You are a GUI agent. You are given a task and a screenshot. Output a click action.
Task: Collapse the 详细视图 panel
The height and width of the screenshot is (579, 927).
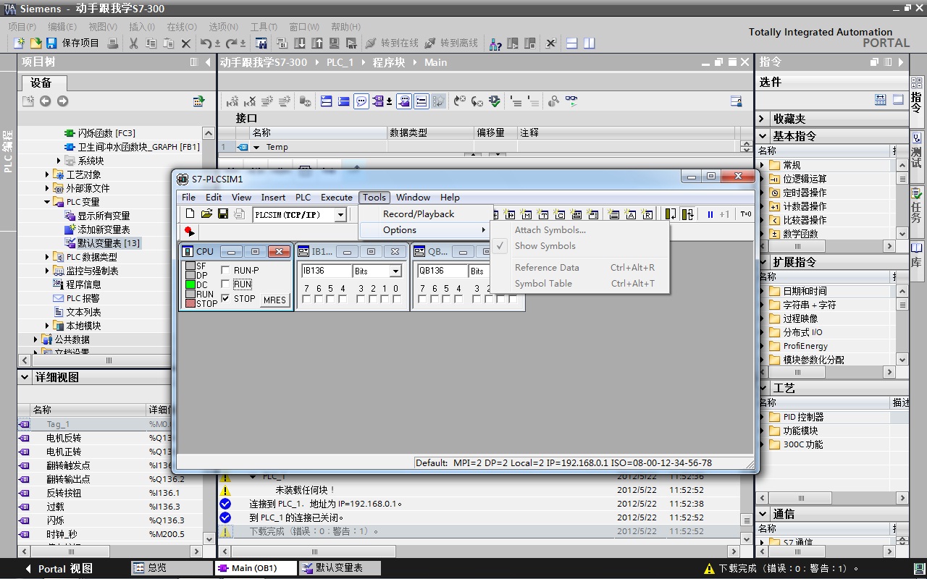pyautogui.click(x=25, y=377)
